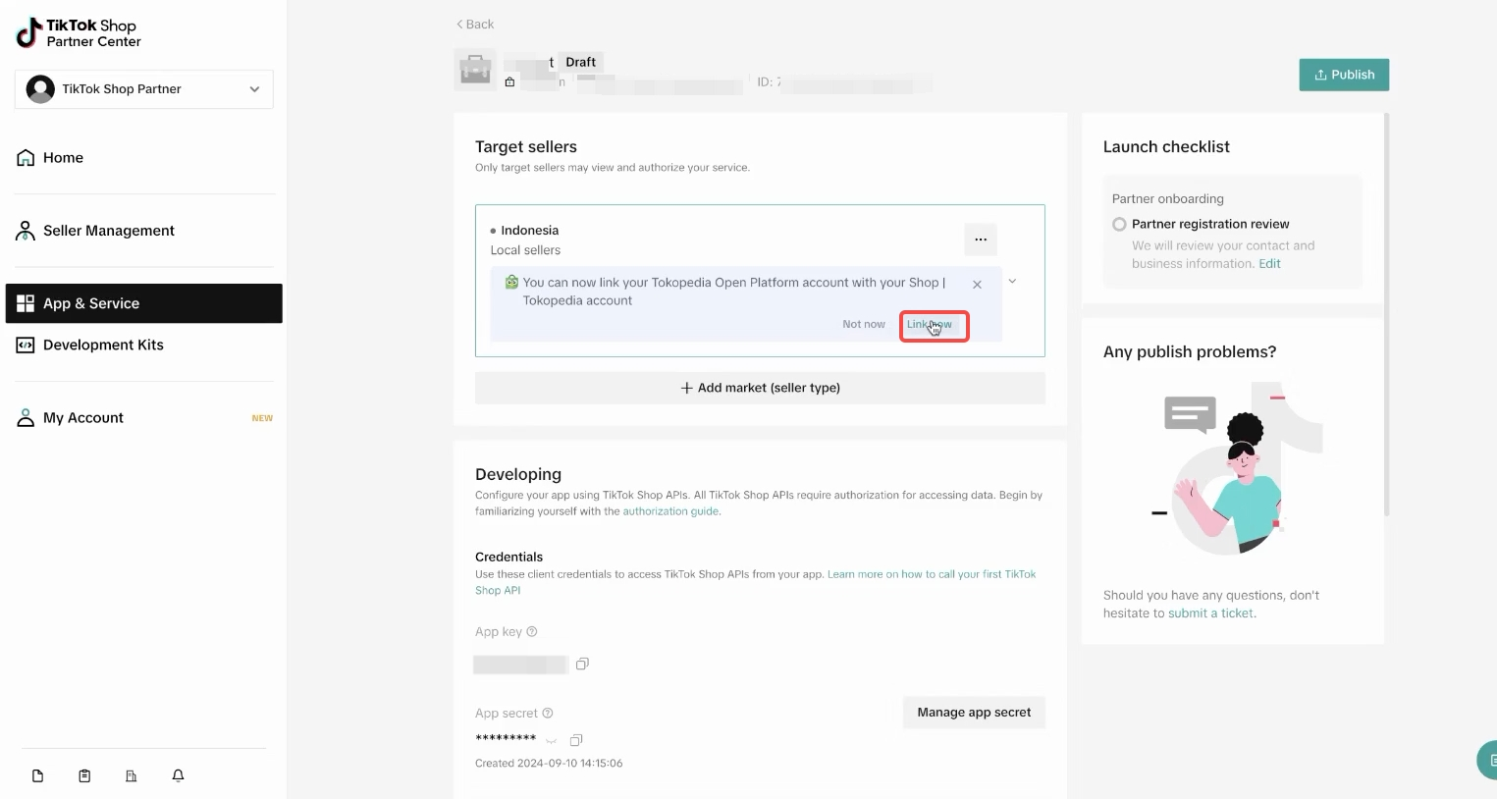Click the masked App secret asterisks
The image size is (1497, 799).
506,738
